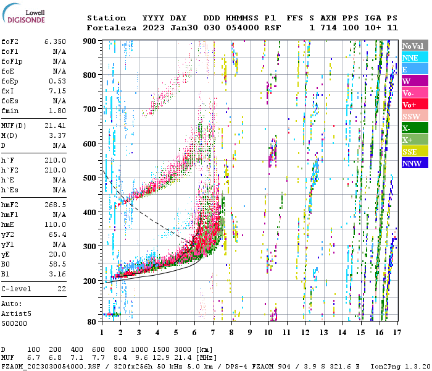This screenshot has width=432, height=371.
Task: Click the 054000 time stamp
Action: [243, 28]
